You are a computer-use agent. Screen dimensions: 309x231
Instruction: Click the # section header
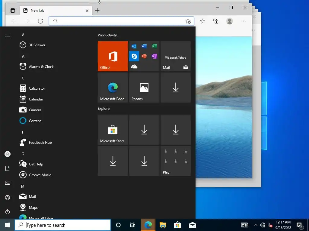click(x=23, y=35)
